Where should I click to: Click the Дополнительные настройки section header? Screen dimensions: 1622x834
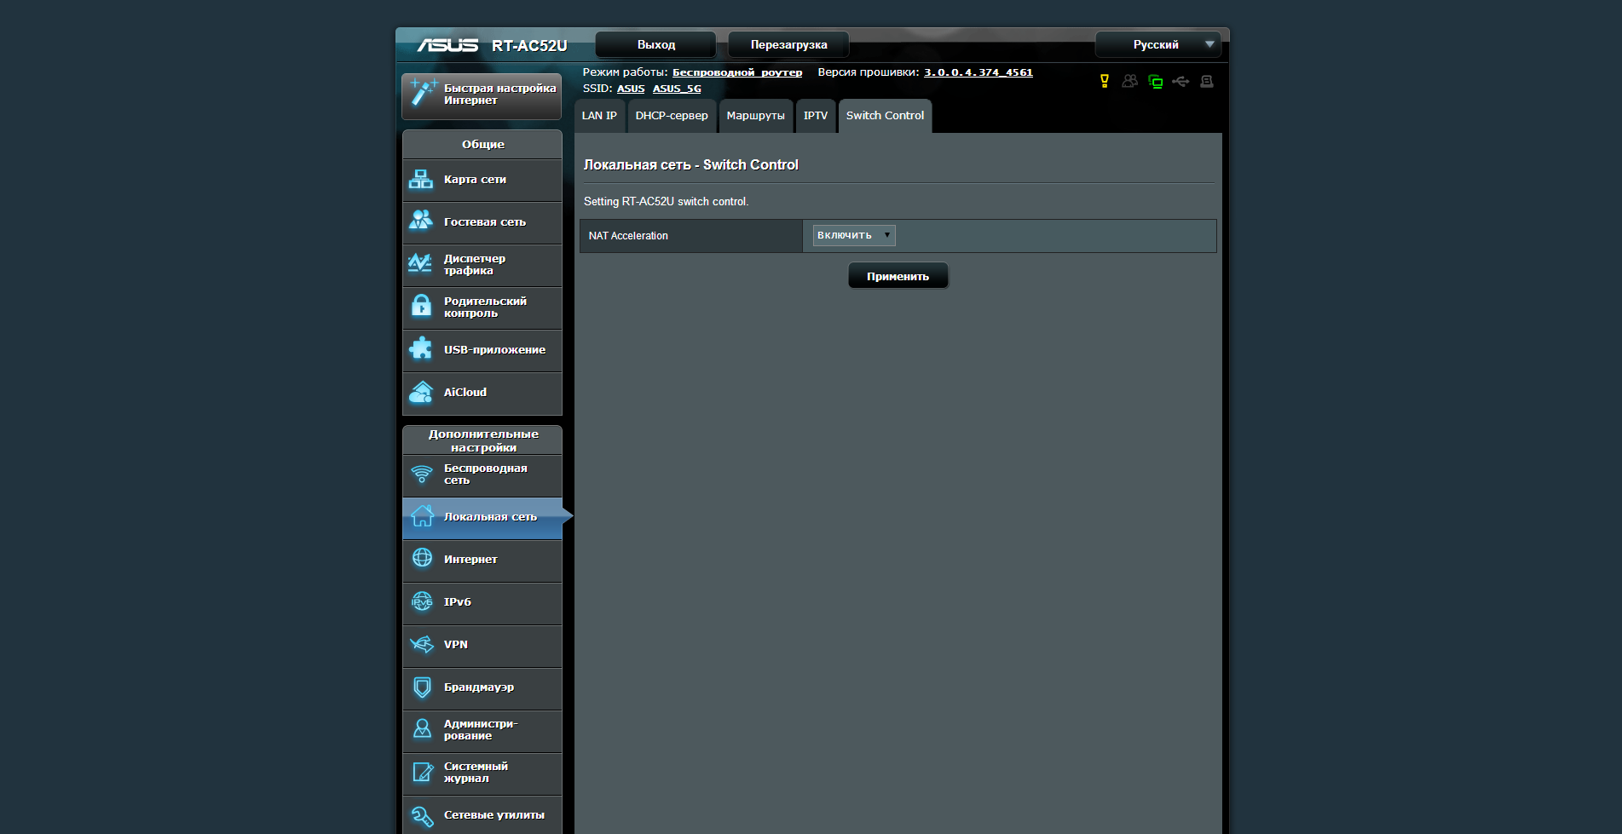482,440
